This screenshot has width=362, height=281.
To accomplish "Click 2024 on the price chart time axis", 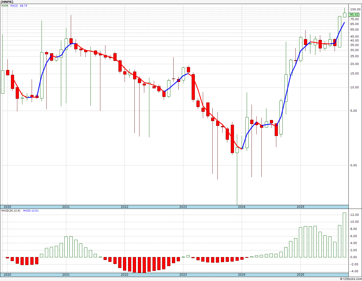I will point(242,207).
